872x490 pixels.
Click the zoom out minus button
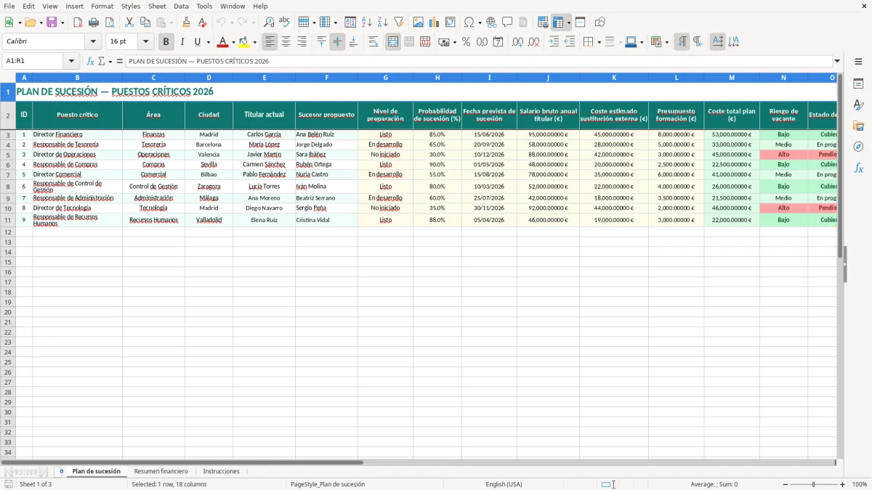[785, 484]
